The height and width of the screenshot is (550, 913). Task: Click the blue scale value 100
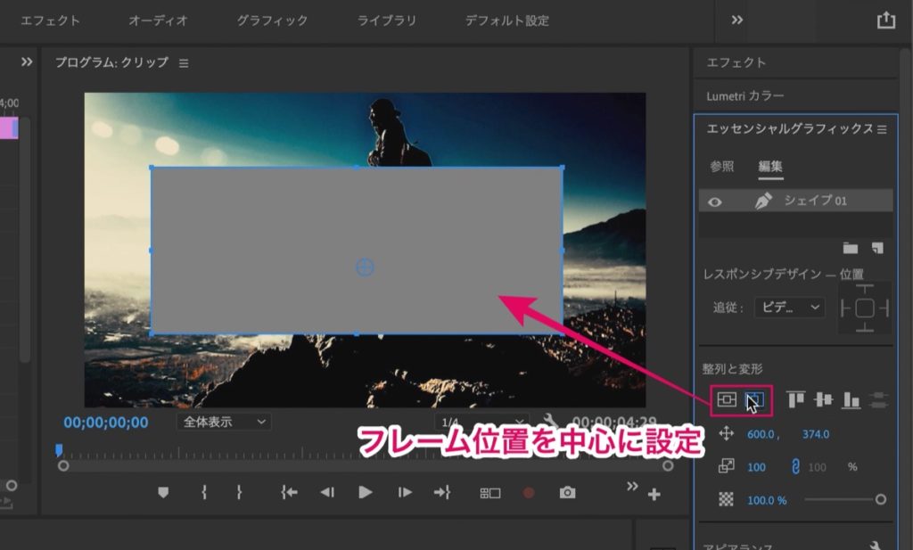click(756, 467)
